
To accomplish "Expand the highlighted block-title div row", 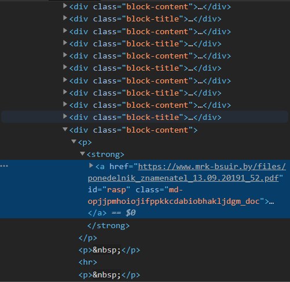I will pos(65,116).
